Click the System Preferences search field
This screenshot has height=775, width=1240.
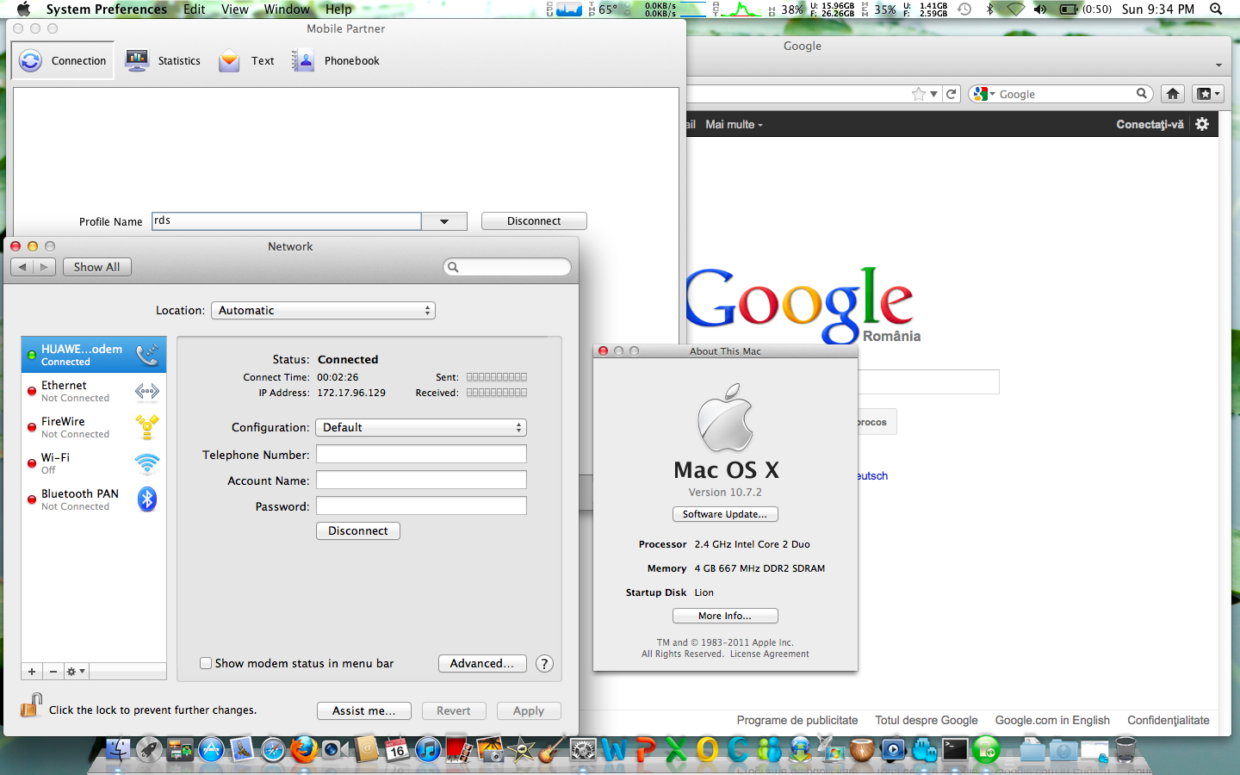click(x=507, y=267)
